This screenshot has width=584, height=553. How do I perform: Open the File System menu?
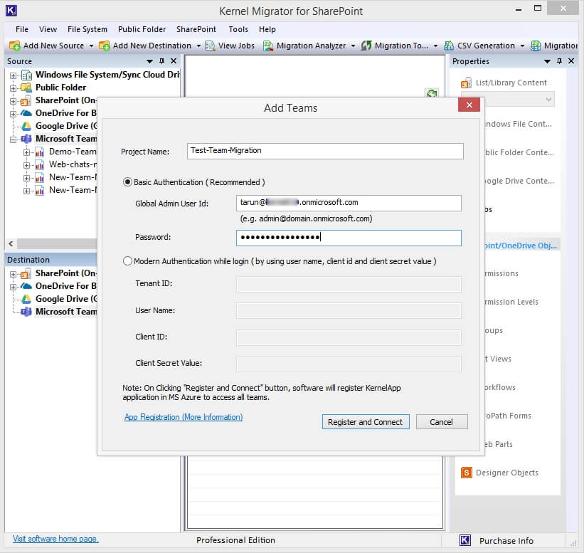[x=87, y=29]
